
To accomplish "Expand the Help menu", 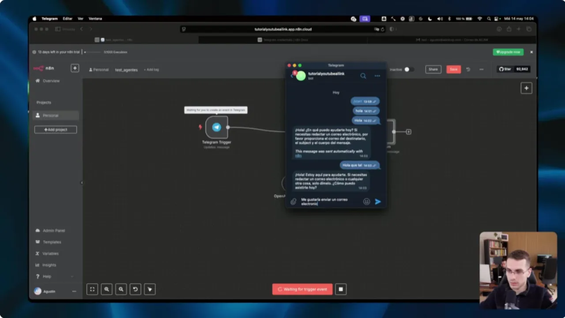I will [x=55, y=276].
